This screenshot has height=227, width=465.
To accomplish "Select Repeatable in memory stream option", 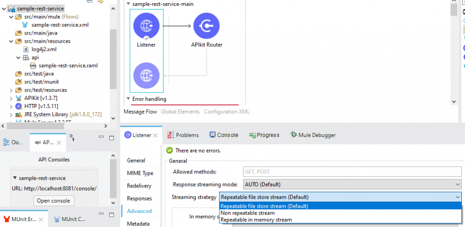I will (256, 220).
